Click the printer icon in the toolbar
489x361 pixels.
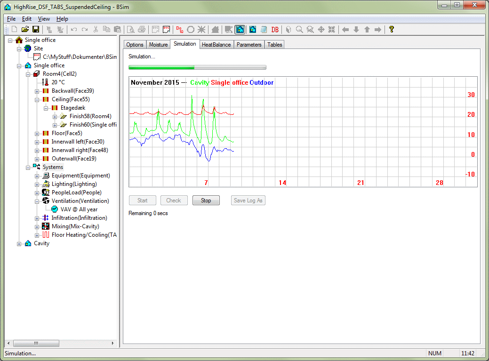tap(142, 29)
